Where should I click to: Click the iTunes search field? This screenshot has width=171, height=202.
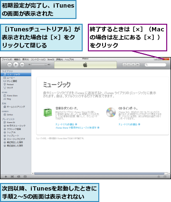click(155, 65)
